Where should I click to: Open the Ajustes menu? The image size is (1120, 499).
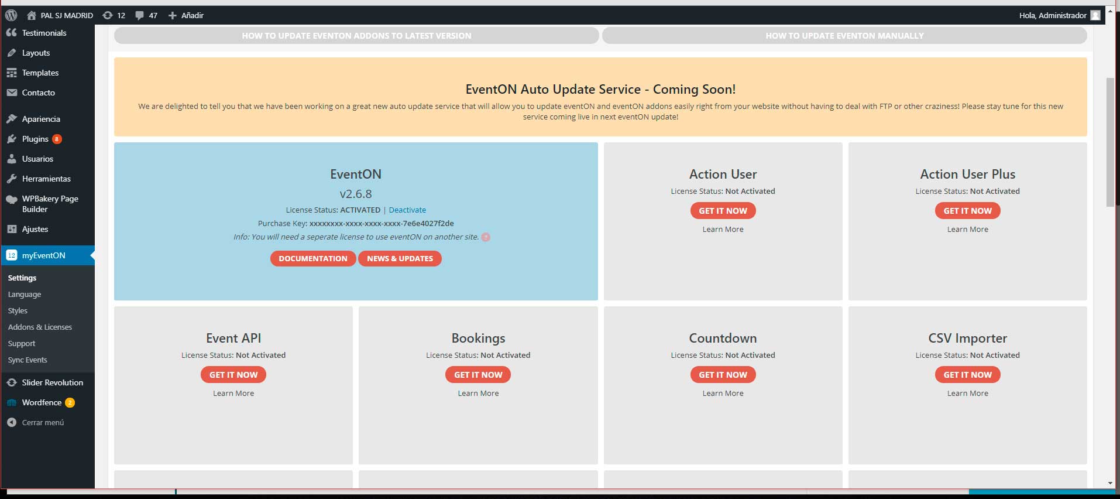pyautogui.click(x=35, y=229)
